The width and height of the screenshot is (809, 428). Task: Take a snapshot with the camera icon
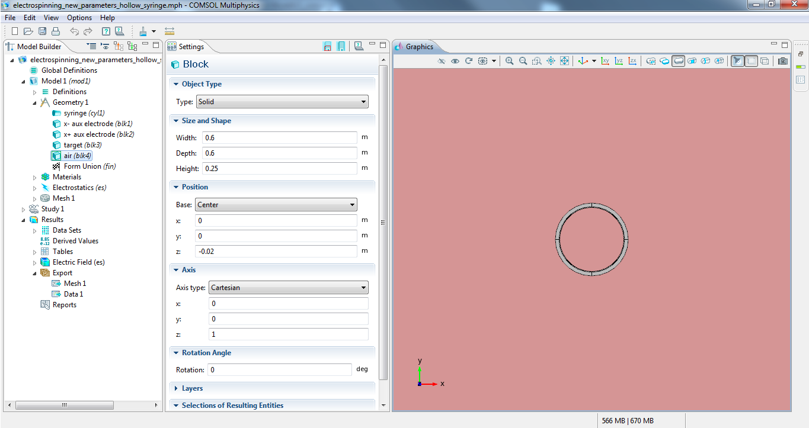(x=783, y=61)
